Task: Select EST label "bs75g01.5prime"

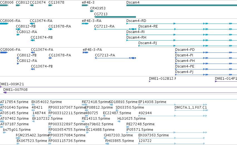Action: 17,130
